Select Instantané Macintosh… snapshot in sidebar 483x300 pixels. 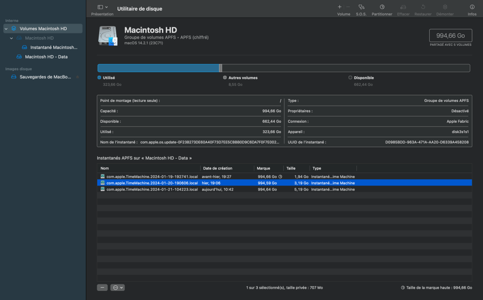[53, 47]
